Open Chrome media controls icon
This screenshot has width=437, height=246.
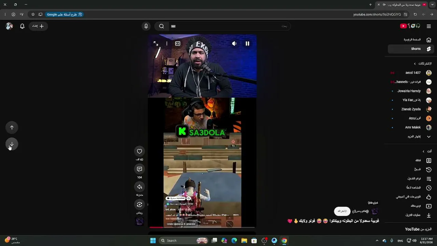coord(22,14)
